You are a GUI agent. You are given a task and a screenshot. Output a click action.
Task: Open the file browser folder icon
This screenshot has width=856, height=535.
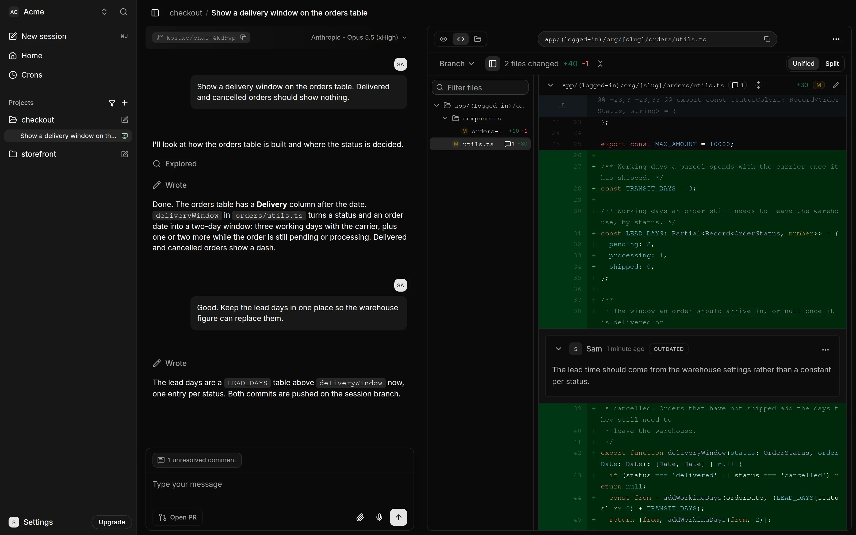[477, 39]
